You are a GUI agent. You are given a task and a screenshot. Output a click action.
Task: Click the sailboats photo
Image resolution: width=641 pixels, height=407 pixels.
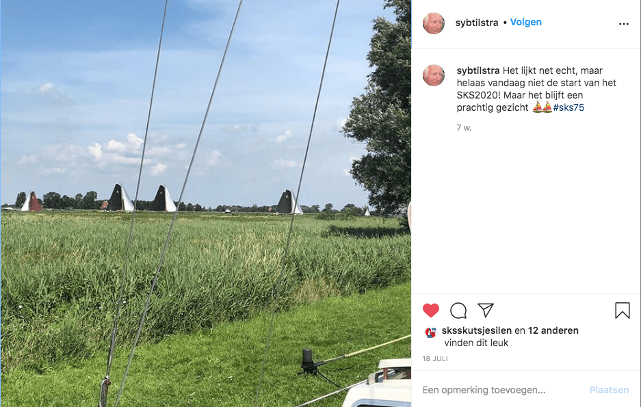(206, 204)
